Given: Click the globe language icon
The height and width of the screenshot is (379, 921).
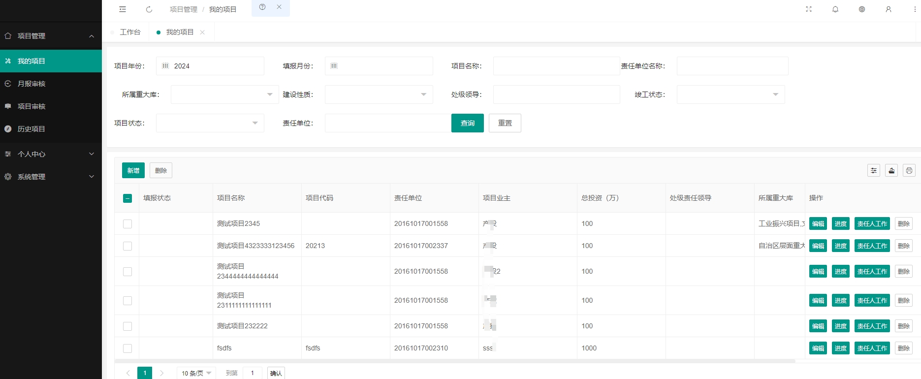Looking at the screenshot, I should (862, 9).
